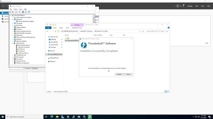The width and height of the screenshot is (213, 119).
Task: Open the address bar history dropdown
Action: pos(140,31)
